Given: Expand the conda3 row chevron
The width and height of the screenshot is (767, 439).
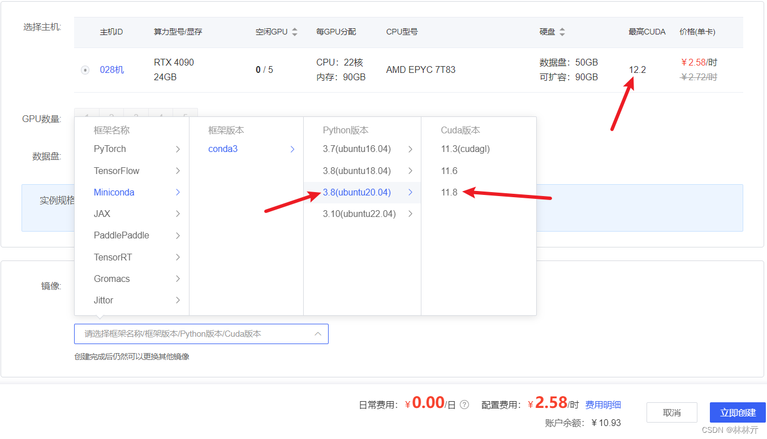Looking at the screenshot, I should point(292,149).
